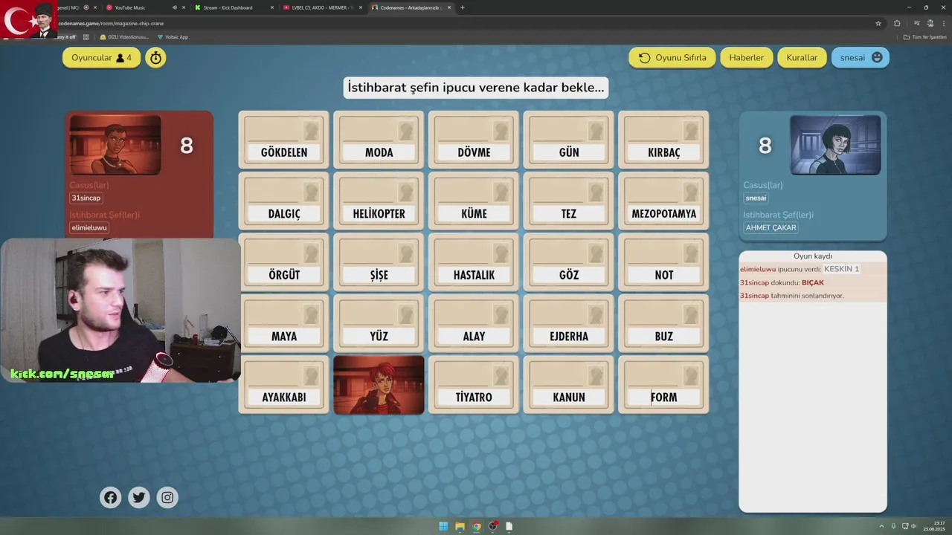The width and height of the screenshot is (952, 535).
Task: Choose the KANUN card
Action: 569,385
